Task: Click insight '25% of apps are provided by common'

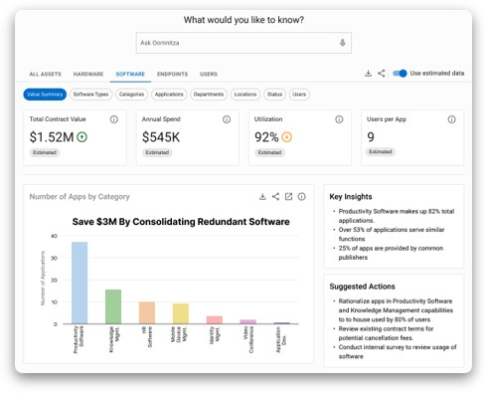Action: click(x=391, y=253)
